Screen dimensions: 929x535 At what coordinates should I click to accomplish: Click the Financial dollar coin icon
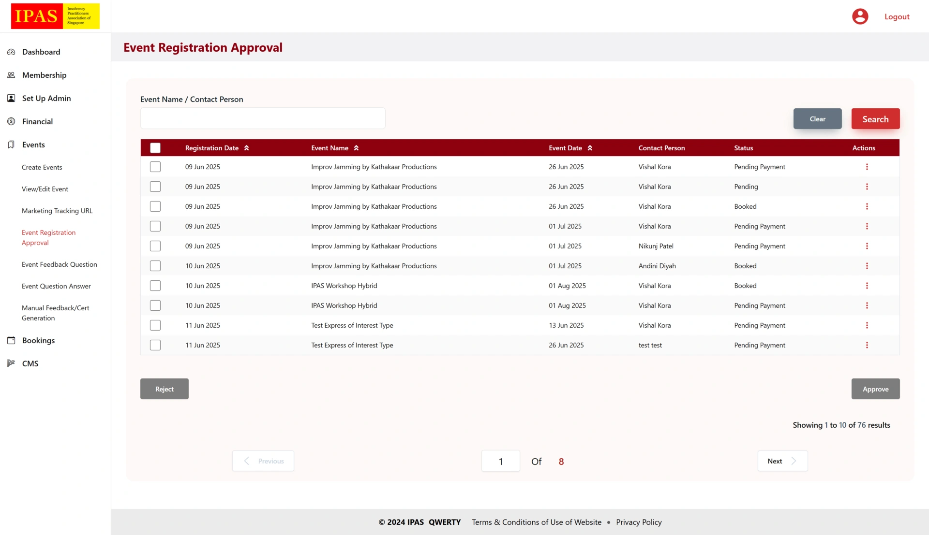click(11, 121)
